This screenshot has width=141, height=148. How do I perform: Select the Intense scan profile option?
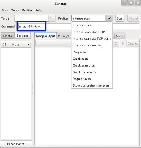pos(92,25)
